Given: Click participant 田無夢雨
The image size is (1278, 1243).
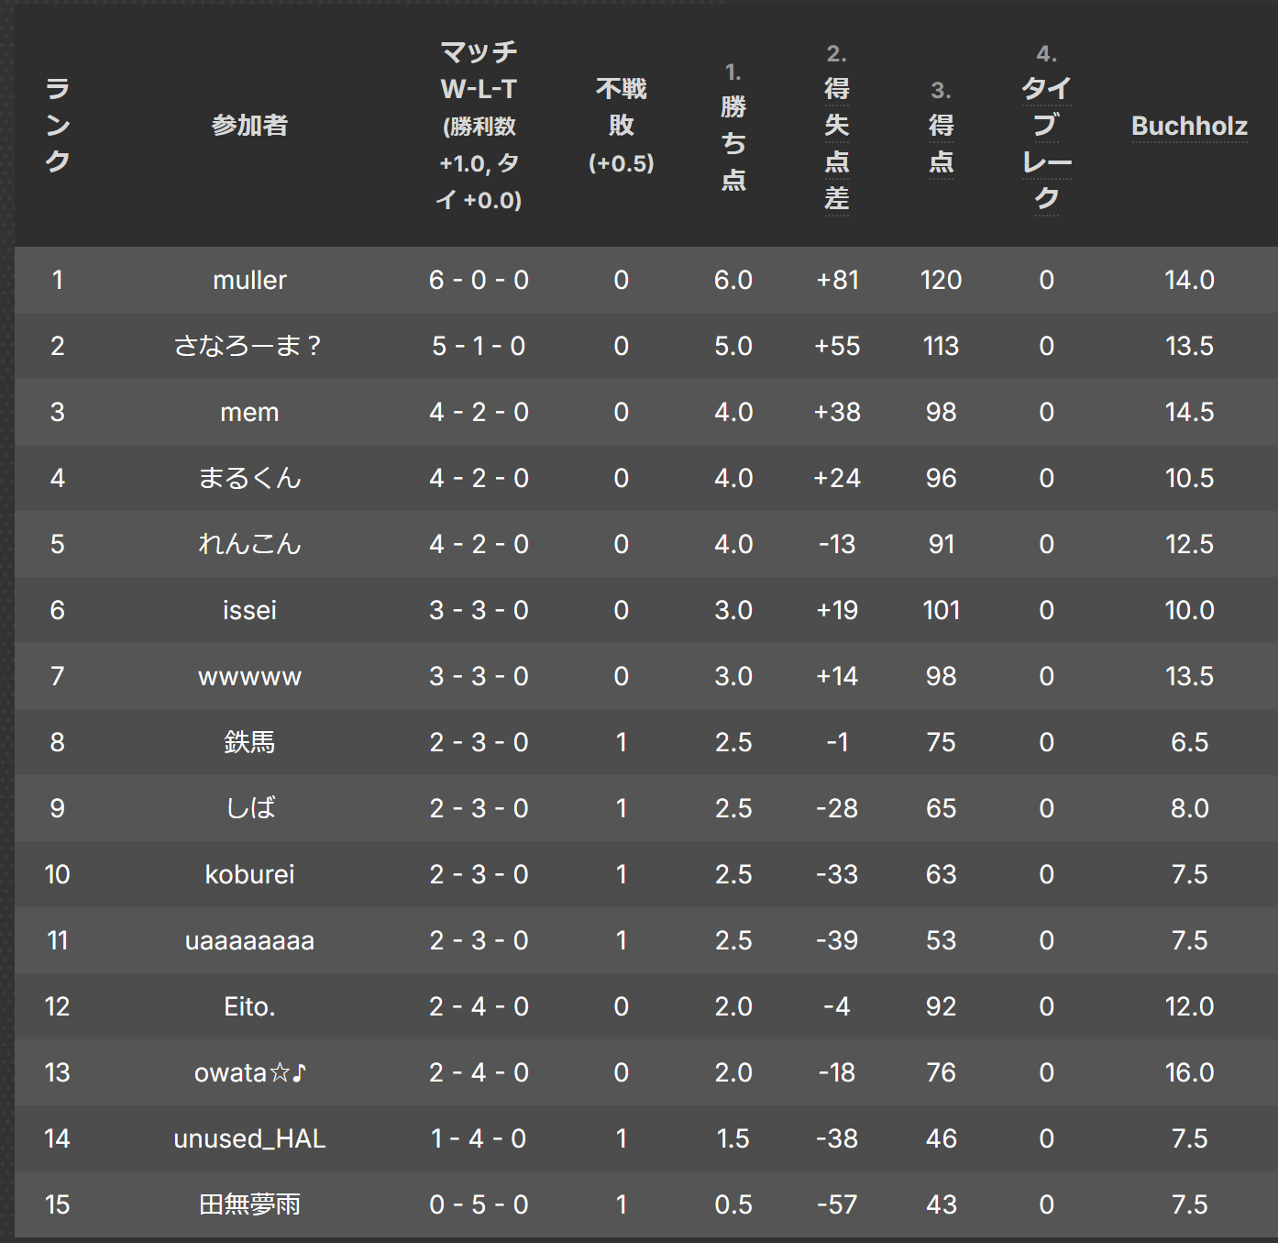Looking at the screenshot, I should [249, 1204].
